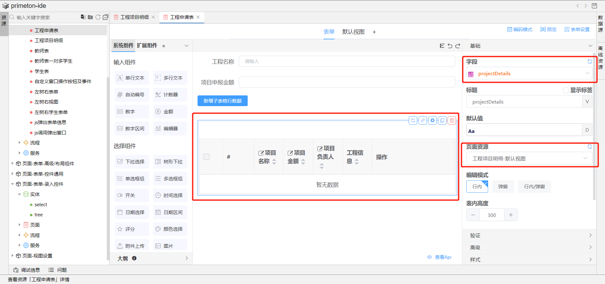This screenshot has height=284, width=605.
Task: Open the gear settings icon on subtable
Action: point(433,121)
